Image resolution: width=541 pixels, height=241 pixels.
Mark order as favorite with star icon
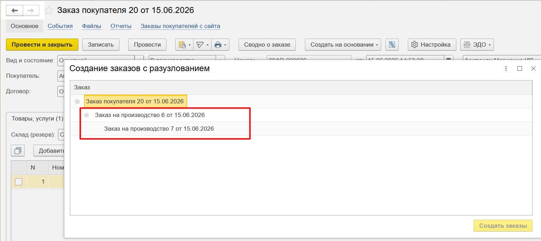(x=49, y=11)
